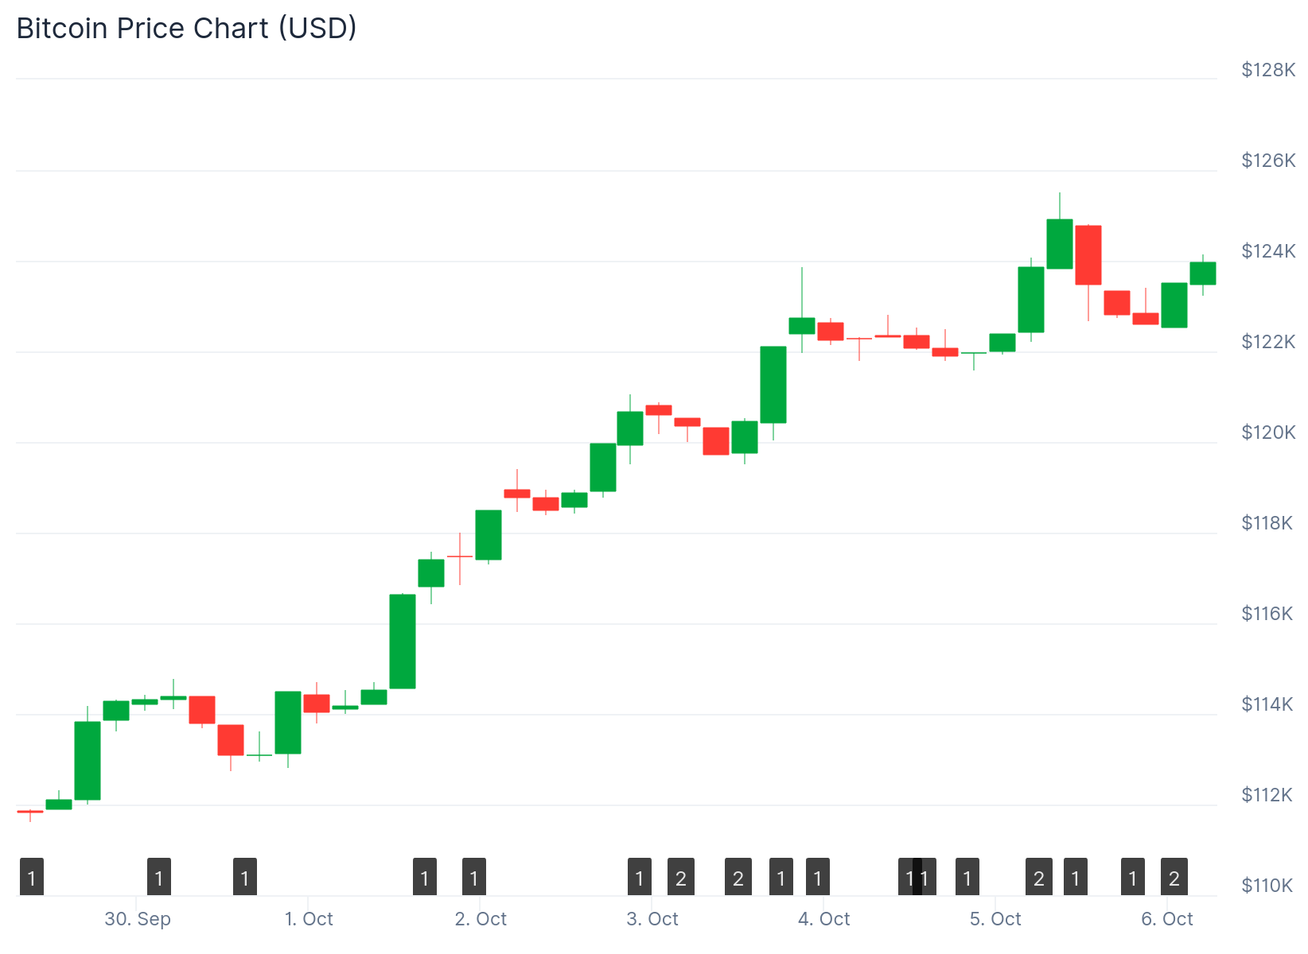Select the last green candle at far right
The image size is (1308, 954).
(1203, 273)
